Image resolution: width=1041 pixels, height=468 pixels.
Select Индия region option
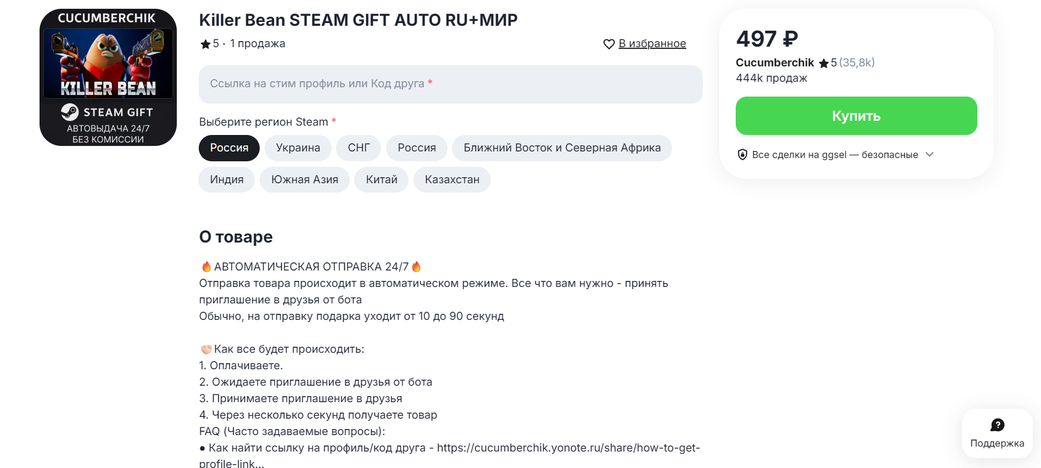pyautogui.click(x=227, y=180)
